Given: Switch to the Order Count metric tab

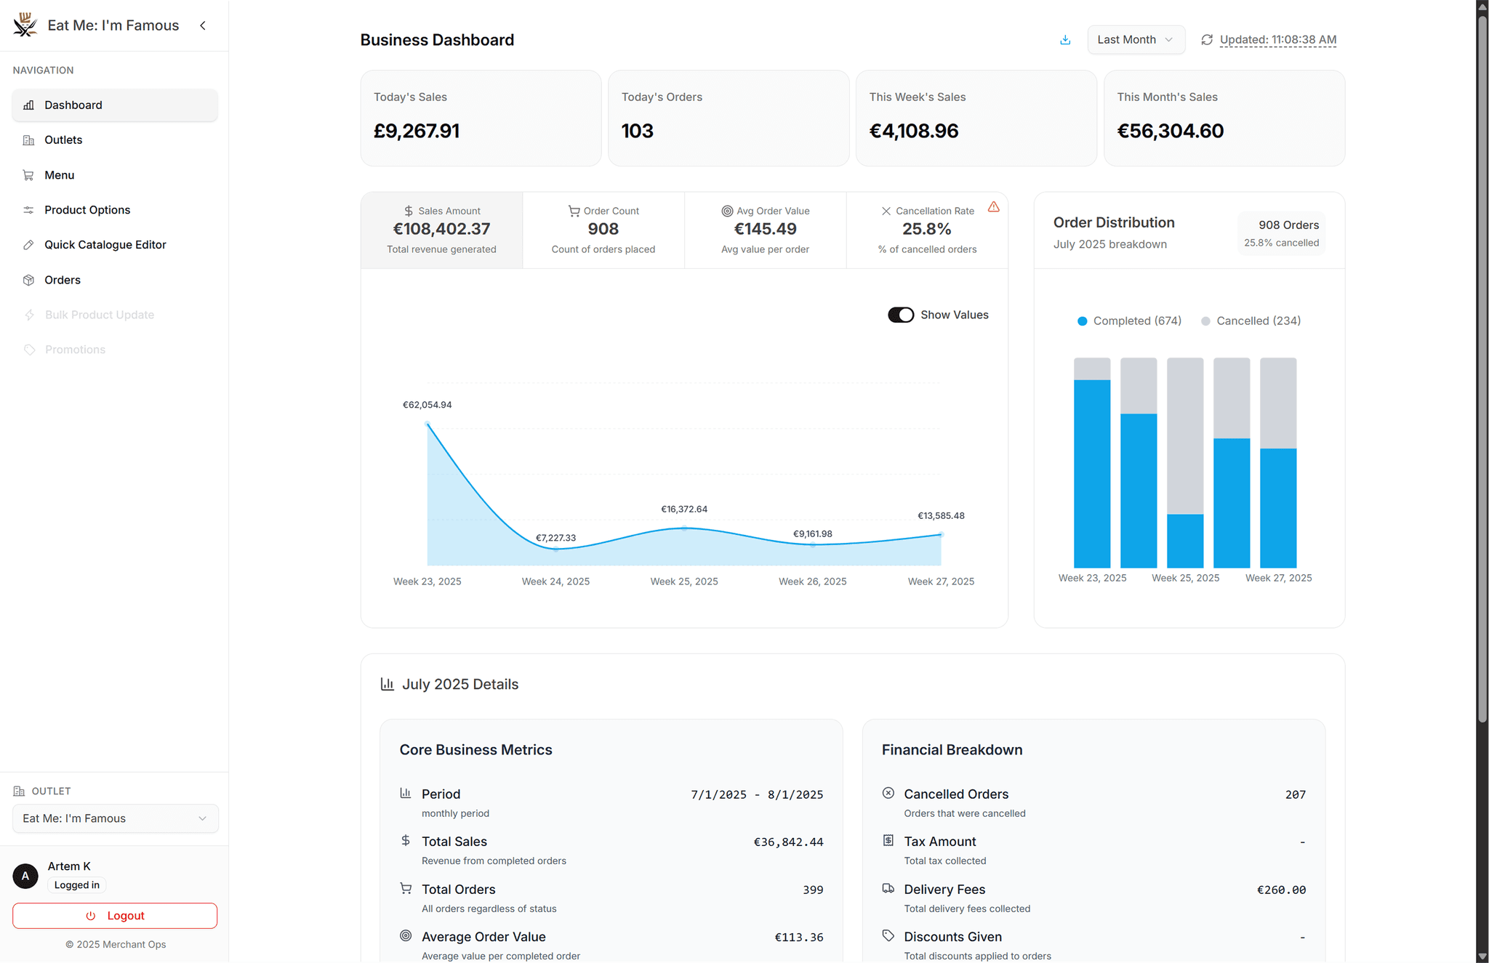Looking at the screenshot, I should [x=603, y=229].
